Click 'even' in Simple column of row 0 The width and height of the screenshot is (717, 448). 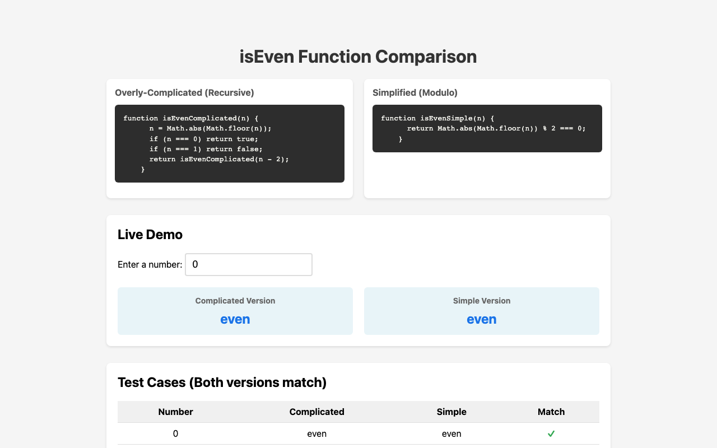tap(451, 433)
